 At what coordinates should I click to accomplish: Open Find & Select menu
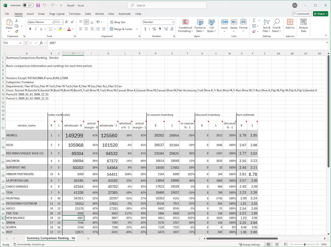coord(276,26)
